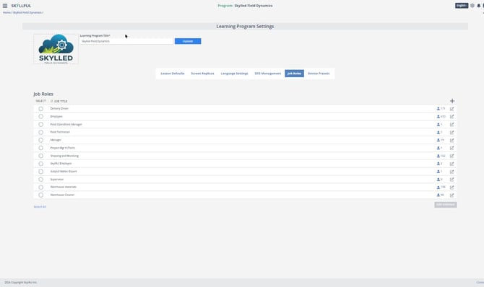Click the Warehouse Associate job title text

pyautogui.click(x=64, y=187)
